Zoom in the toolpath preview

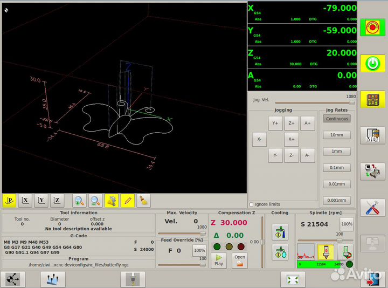[x=79, y=201]
